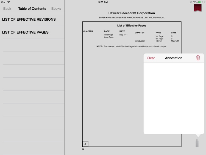Tap the red bookmark ribbon icon
The width and height of the screenshot is (206, 155).
click(x=197, y=8)
